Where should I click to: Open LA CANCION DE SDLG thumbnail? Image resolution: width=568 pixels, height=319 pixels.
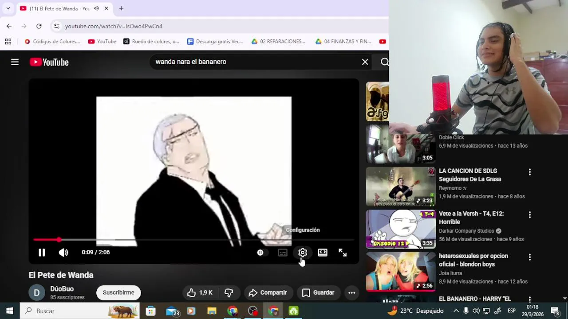pyautogui.click(x=401, y=187)
